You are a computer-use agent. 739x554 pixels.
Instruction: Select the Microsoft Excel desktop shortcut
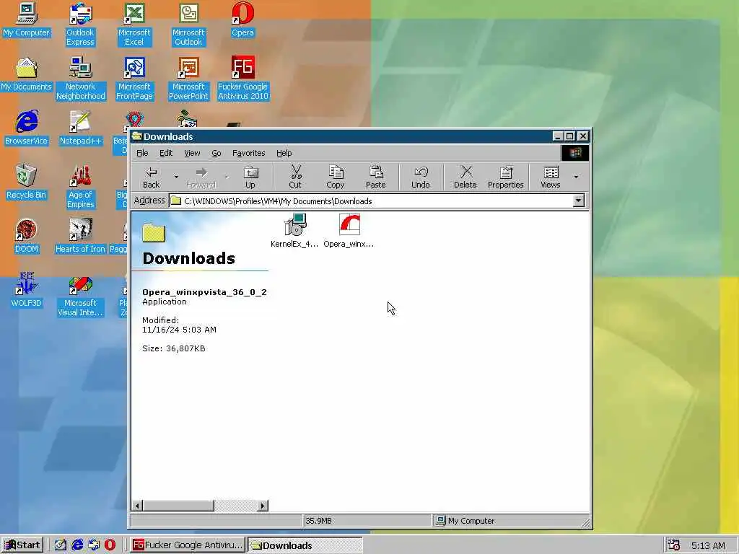click(134, 25)
